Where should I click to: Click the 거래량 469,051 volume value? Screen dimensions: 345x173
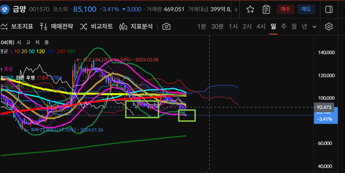click(x=165, y=9)
